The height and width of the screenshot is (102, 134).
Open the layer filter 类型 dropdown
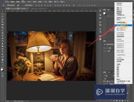coord(107,76)
